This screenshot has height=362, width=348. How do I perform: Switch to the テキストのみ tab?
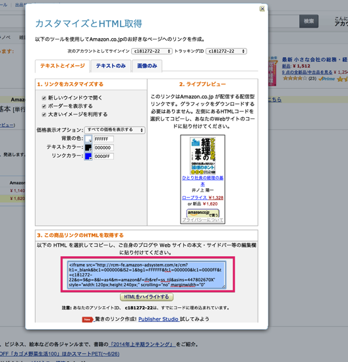click(111, 66)
